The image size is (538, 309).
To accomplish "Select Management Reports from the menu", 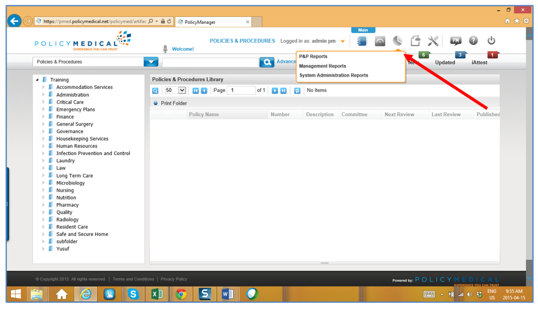I will tap(323, 66).
